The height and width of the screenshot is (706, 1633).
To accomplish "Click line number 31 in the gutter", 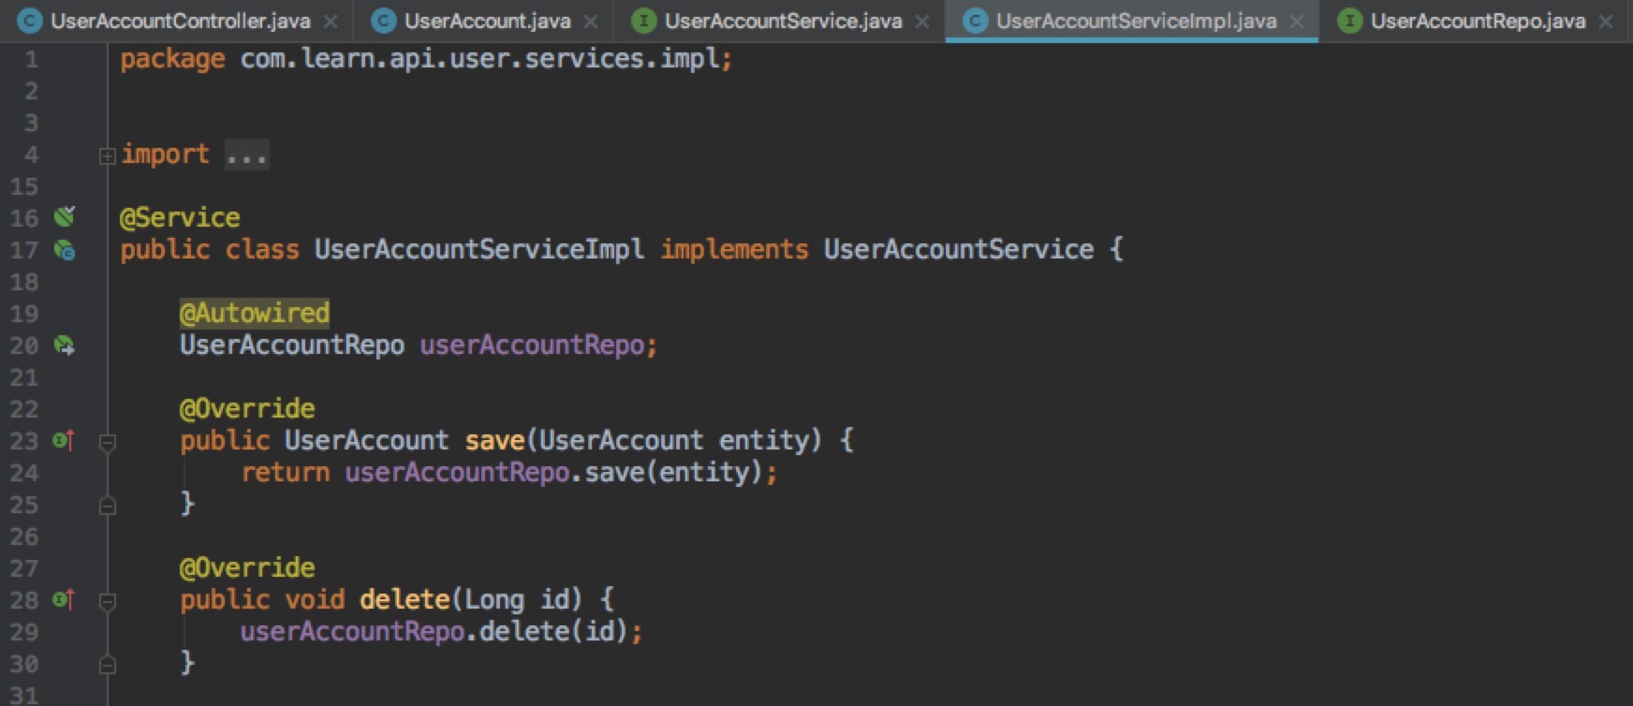I will [24, 695].
